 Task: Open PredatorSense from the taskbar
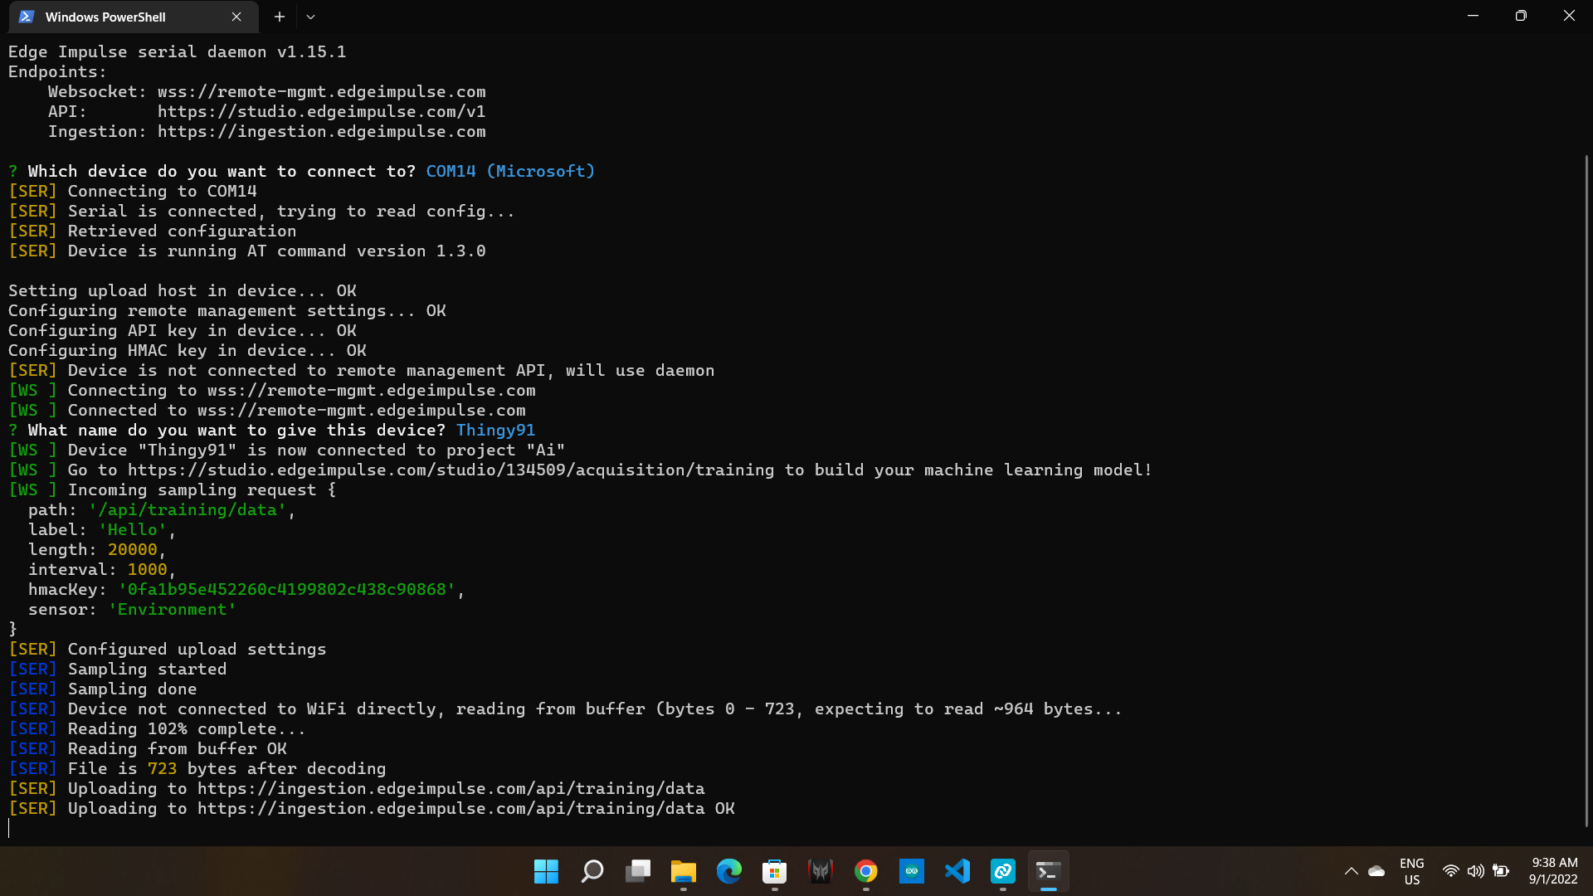(821, 871)
